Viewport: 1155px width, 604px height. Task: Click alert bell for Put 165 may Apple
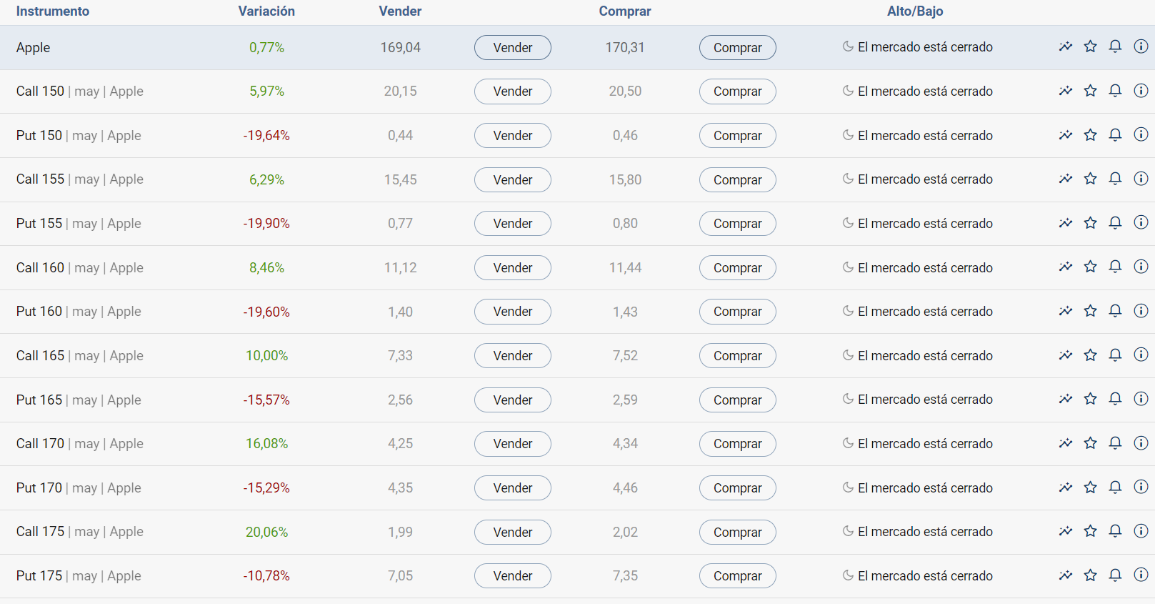[1115, 400]
